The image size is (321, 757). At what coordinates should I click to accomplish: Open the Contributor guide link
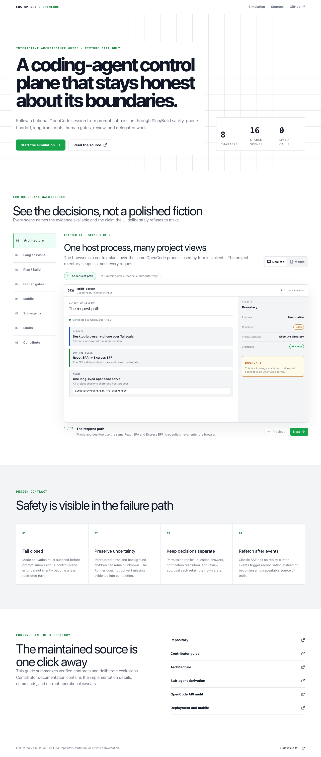(x=238, y=653)
